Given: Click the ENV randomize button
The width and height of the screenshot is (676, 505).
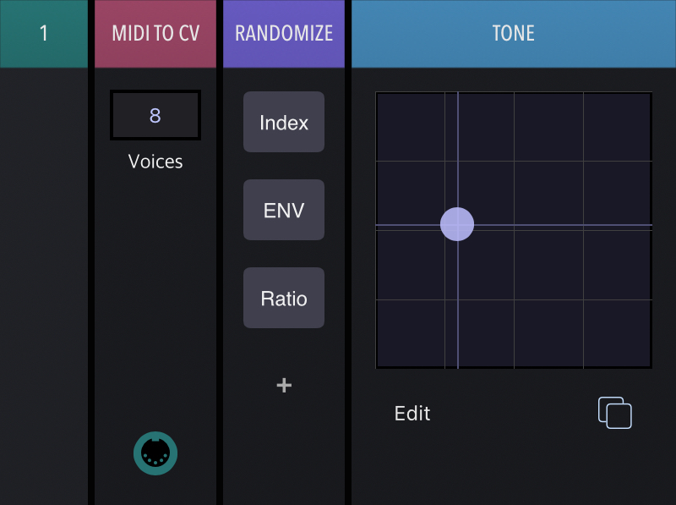Looking at the screenshot, I should 284,210.
